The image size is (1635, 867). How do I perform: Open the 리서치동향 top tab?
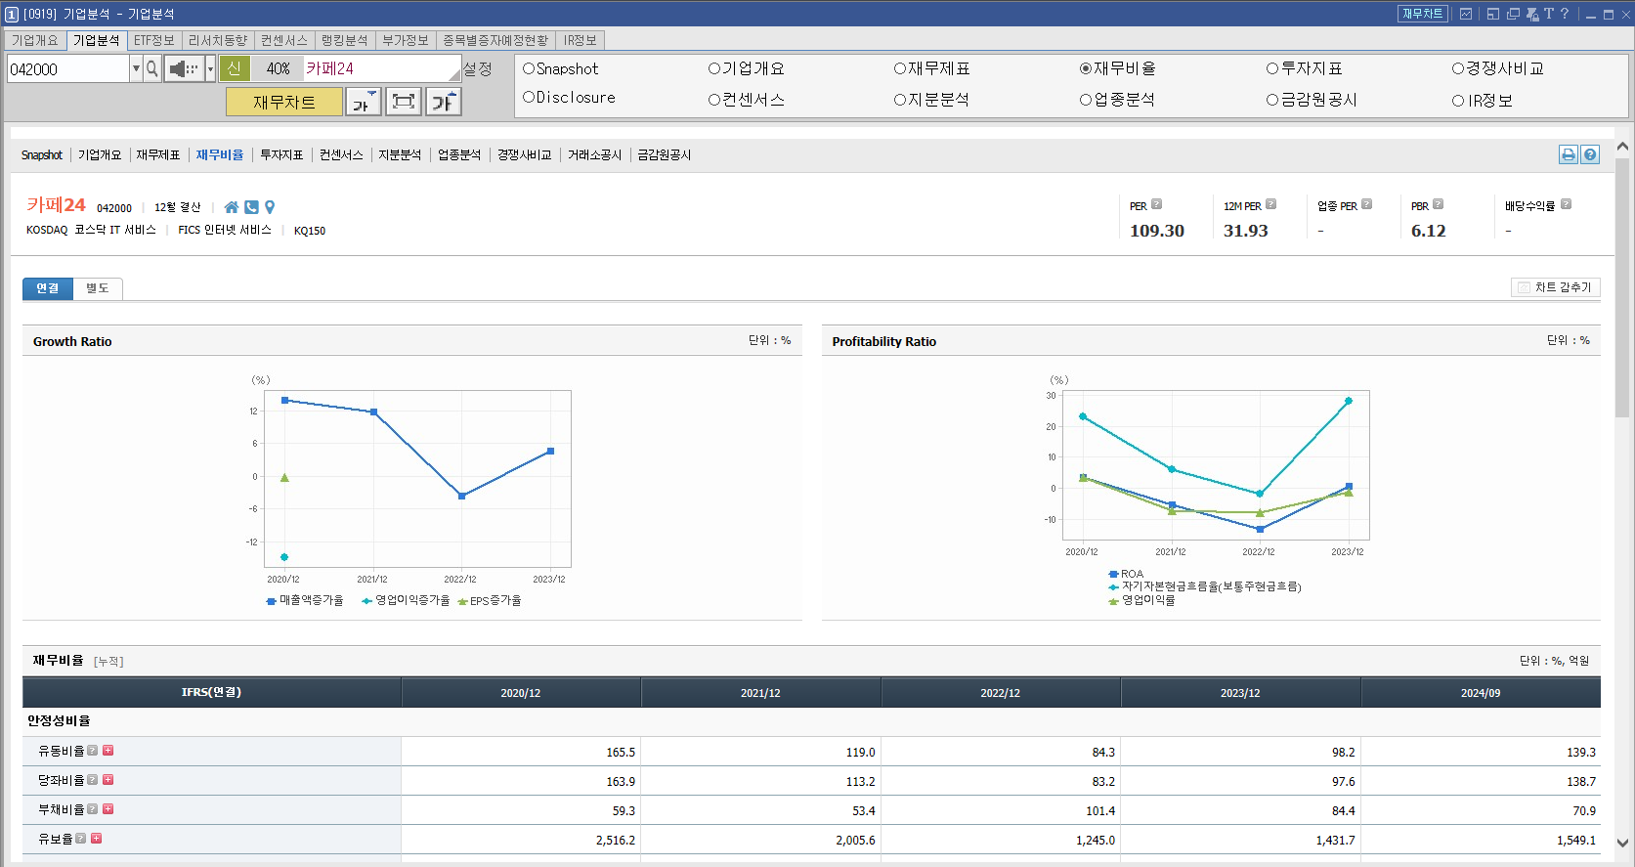(218, 40)
